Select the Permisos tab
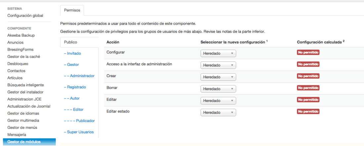The image size is (364, 146). click(72, 11)
